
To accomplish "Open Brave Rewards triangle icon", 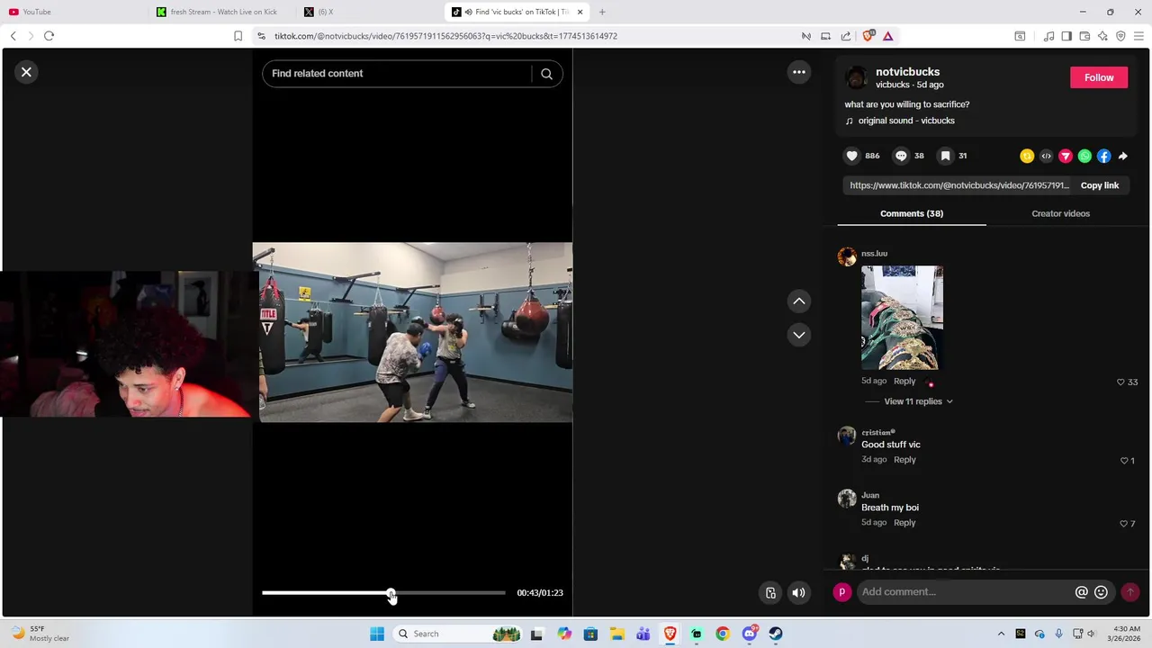I will click(x=887, y=36).
